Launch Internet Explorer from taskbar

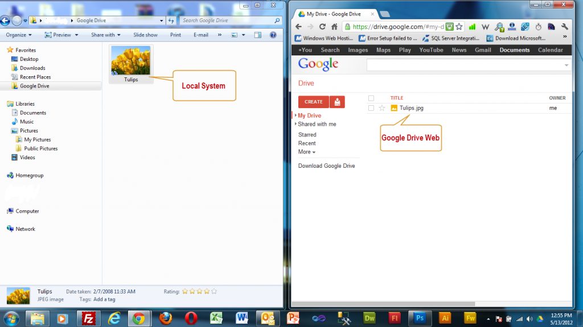click(114, 318)
